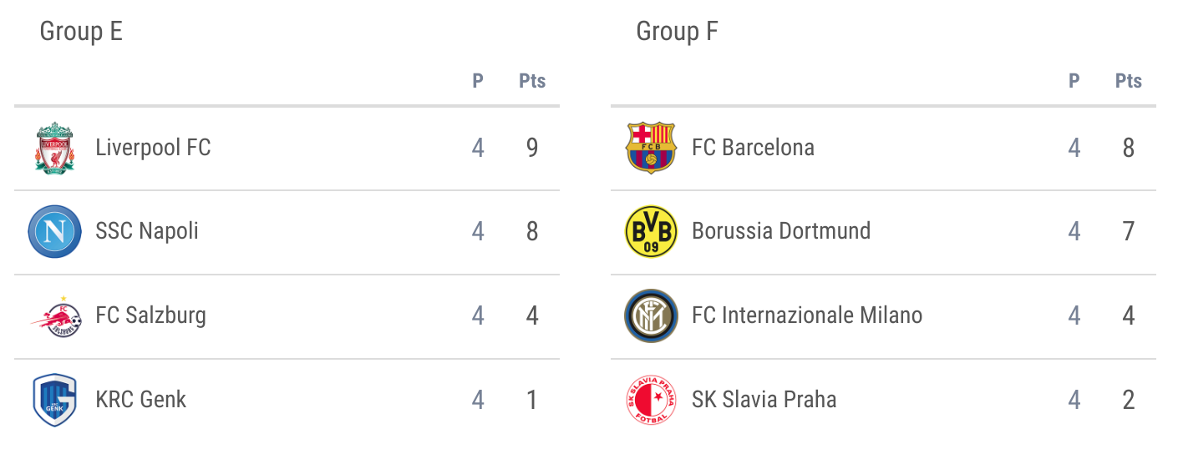Click the Internazionale Milano badge
Screen dimensions: 1178x449
tap(651, 315)
